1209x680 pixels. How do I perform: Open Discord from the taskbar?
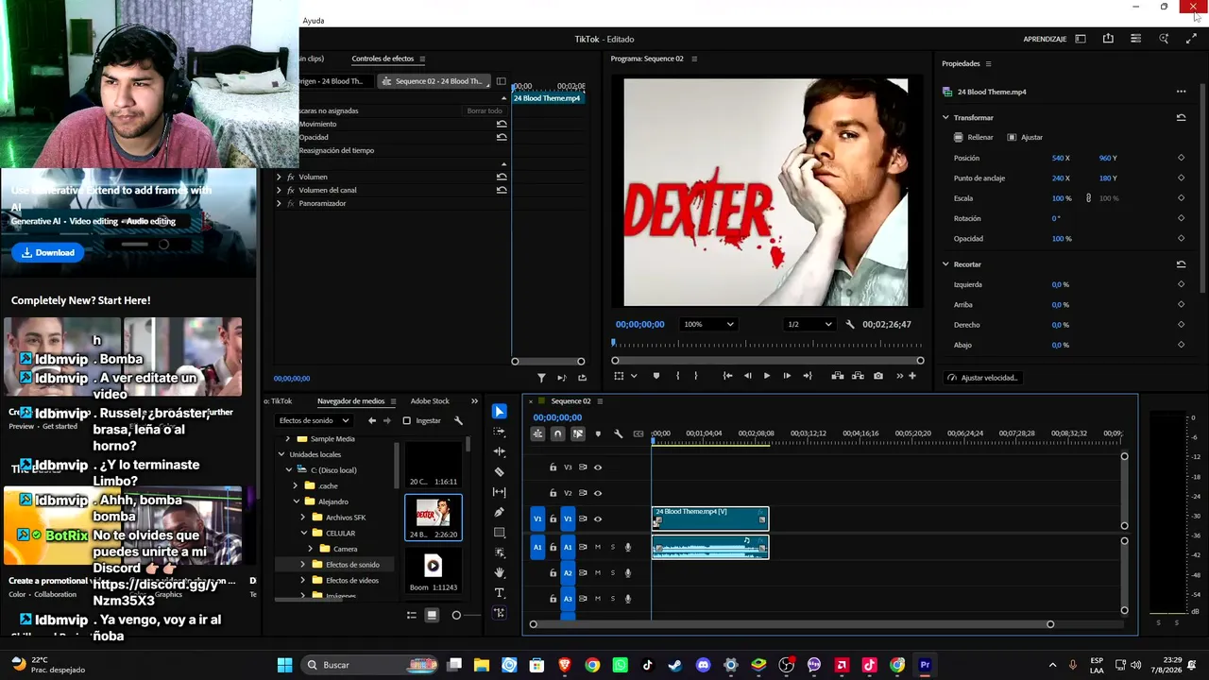point(703,665)
